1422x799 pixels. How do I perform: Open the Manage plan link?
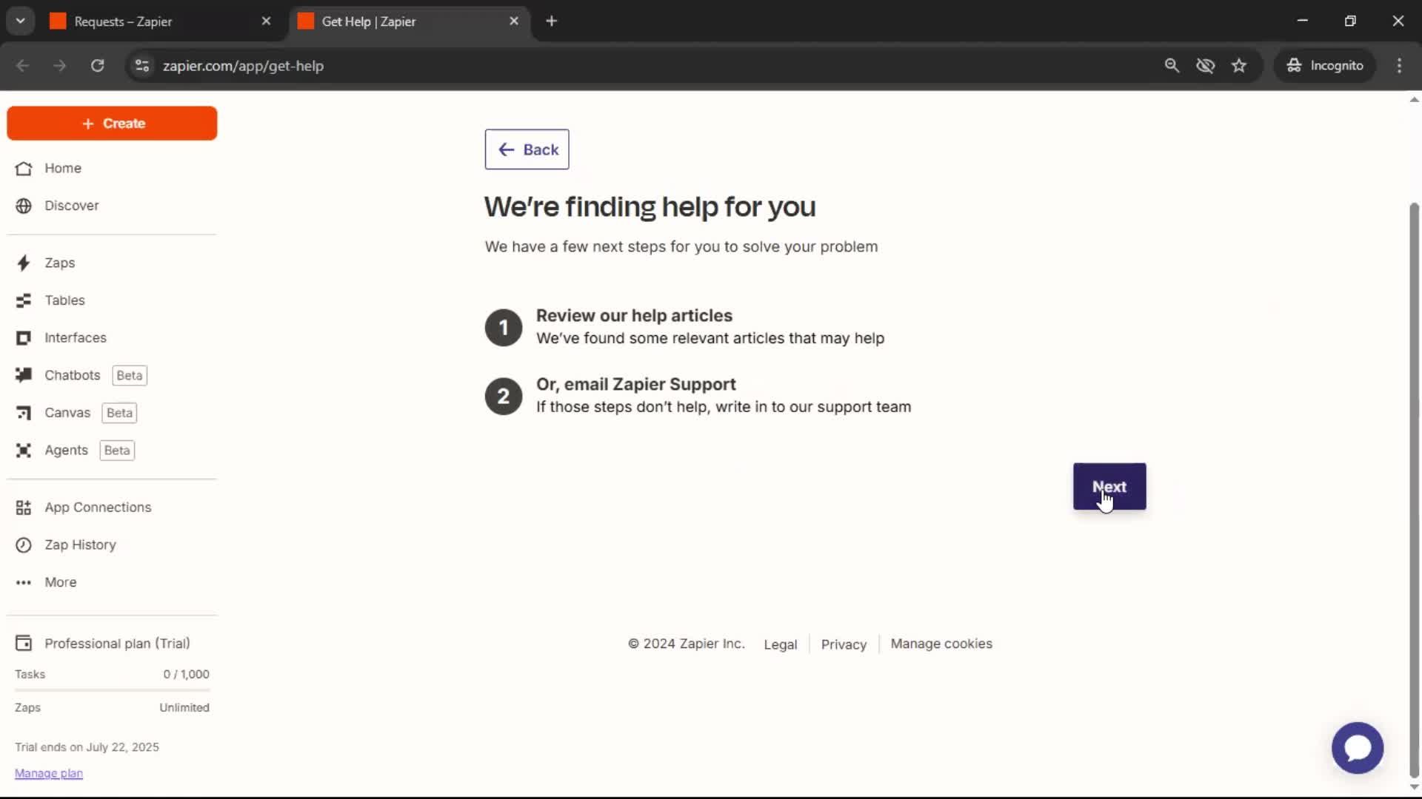click(49, 773)
